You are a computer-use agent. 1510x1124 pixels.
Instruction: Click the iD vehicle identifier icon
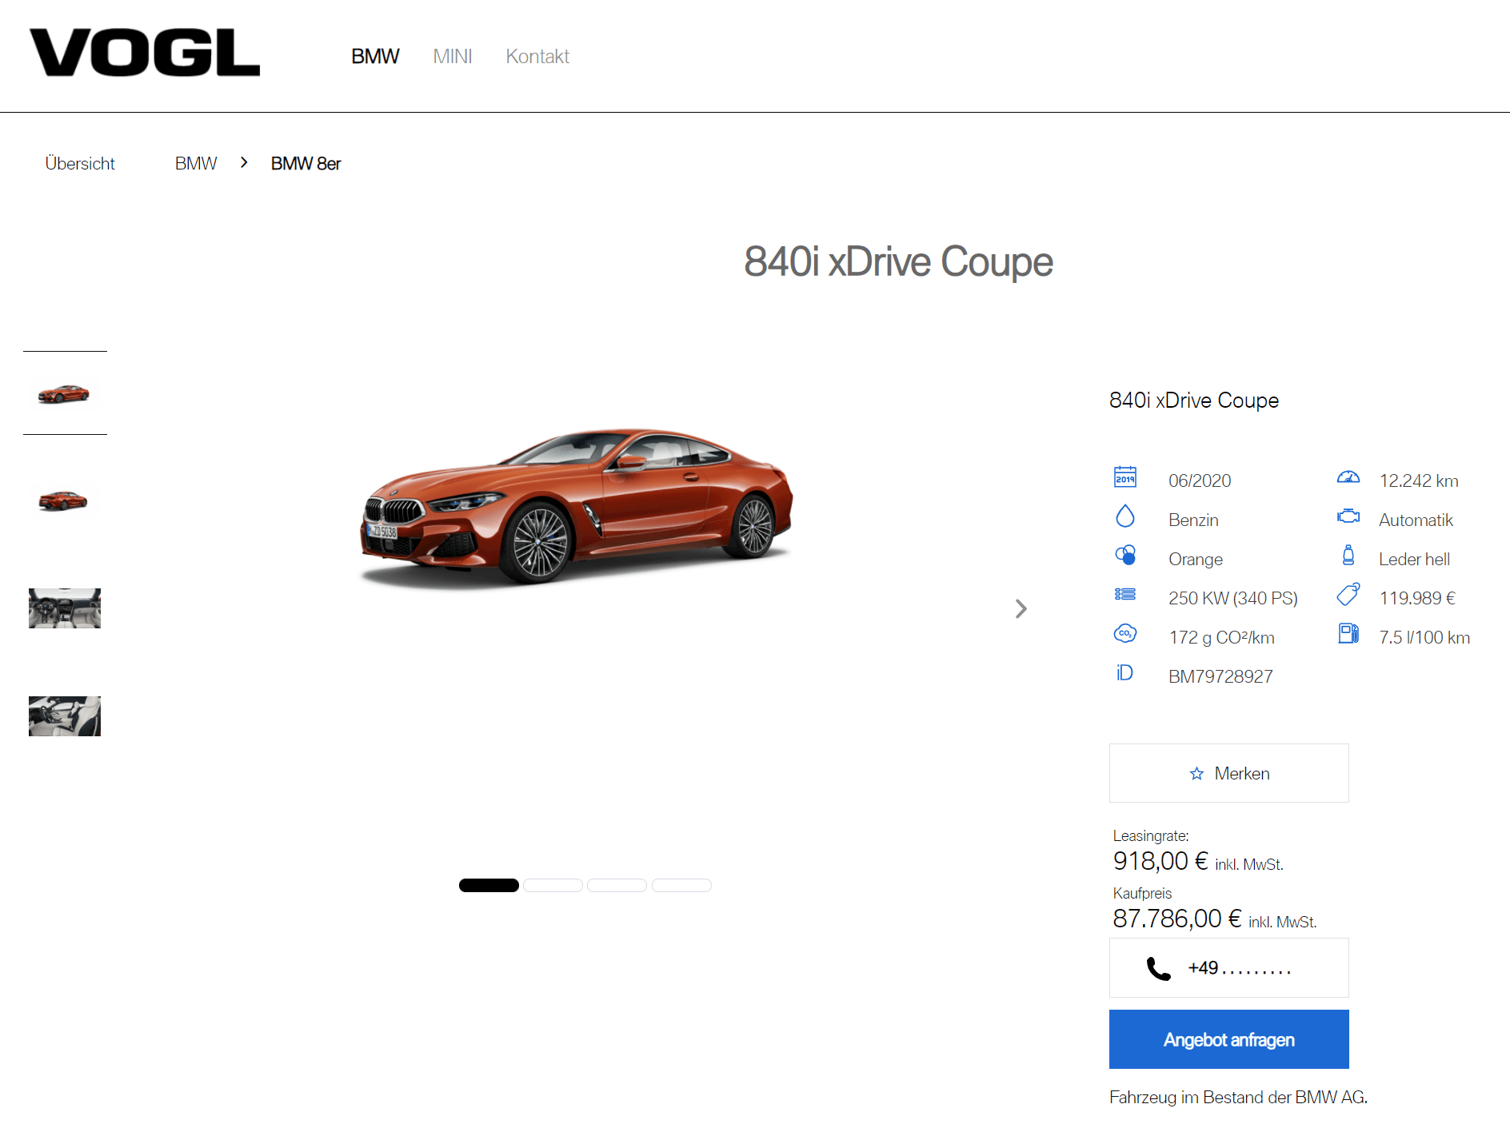(1125, 672)
